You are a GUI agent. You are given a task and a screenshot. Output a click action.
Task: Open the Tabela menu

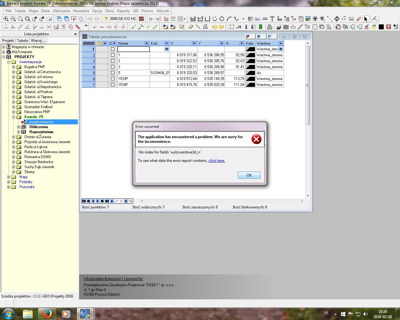20,11
